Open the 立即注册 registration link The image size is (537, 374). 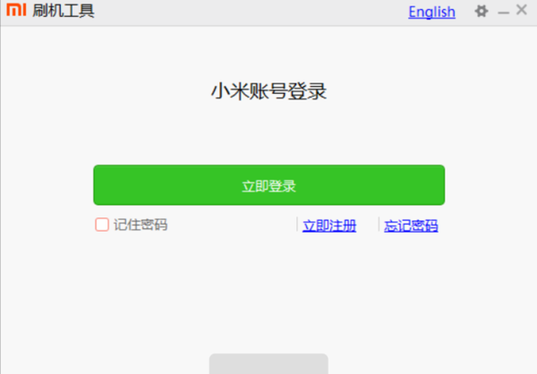coord(329,225)
